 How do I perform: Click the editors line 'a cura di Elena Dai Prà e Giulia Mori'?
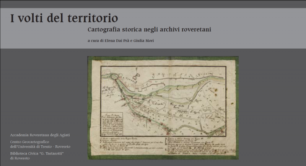pyautogui.click(x=121, y=41)
